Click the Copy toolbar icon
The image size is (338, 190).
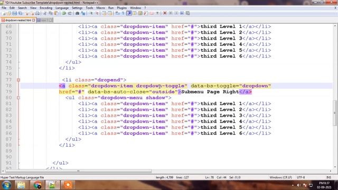51,13
